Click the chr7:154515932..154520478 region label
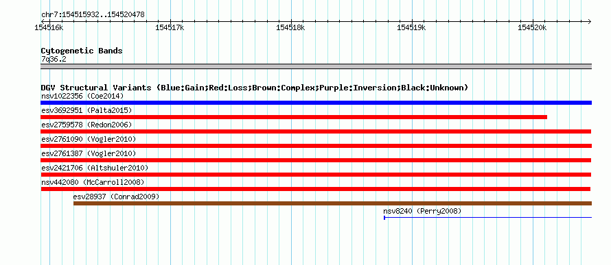Image resolution: width=611 pixels, height=265 pixels. 93,14
